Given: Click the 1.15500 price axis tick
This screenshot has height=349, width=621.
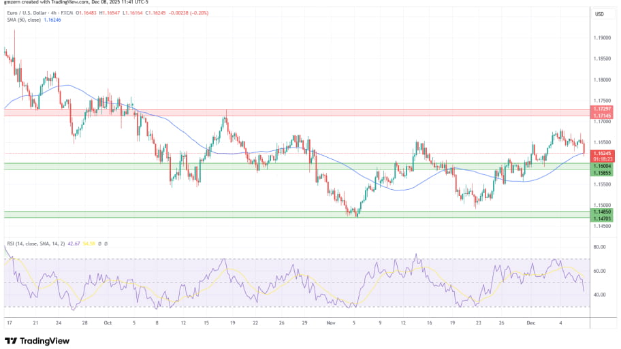Looking at the screenshot, I should pyautogui.click(x=602, y=184).
